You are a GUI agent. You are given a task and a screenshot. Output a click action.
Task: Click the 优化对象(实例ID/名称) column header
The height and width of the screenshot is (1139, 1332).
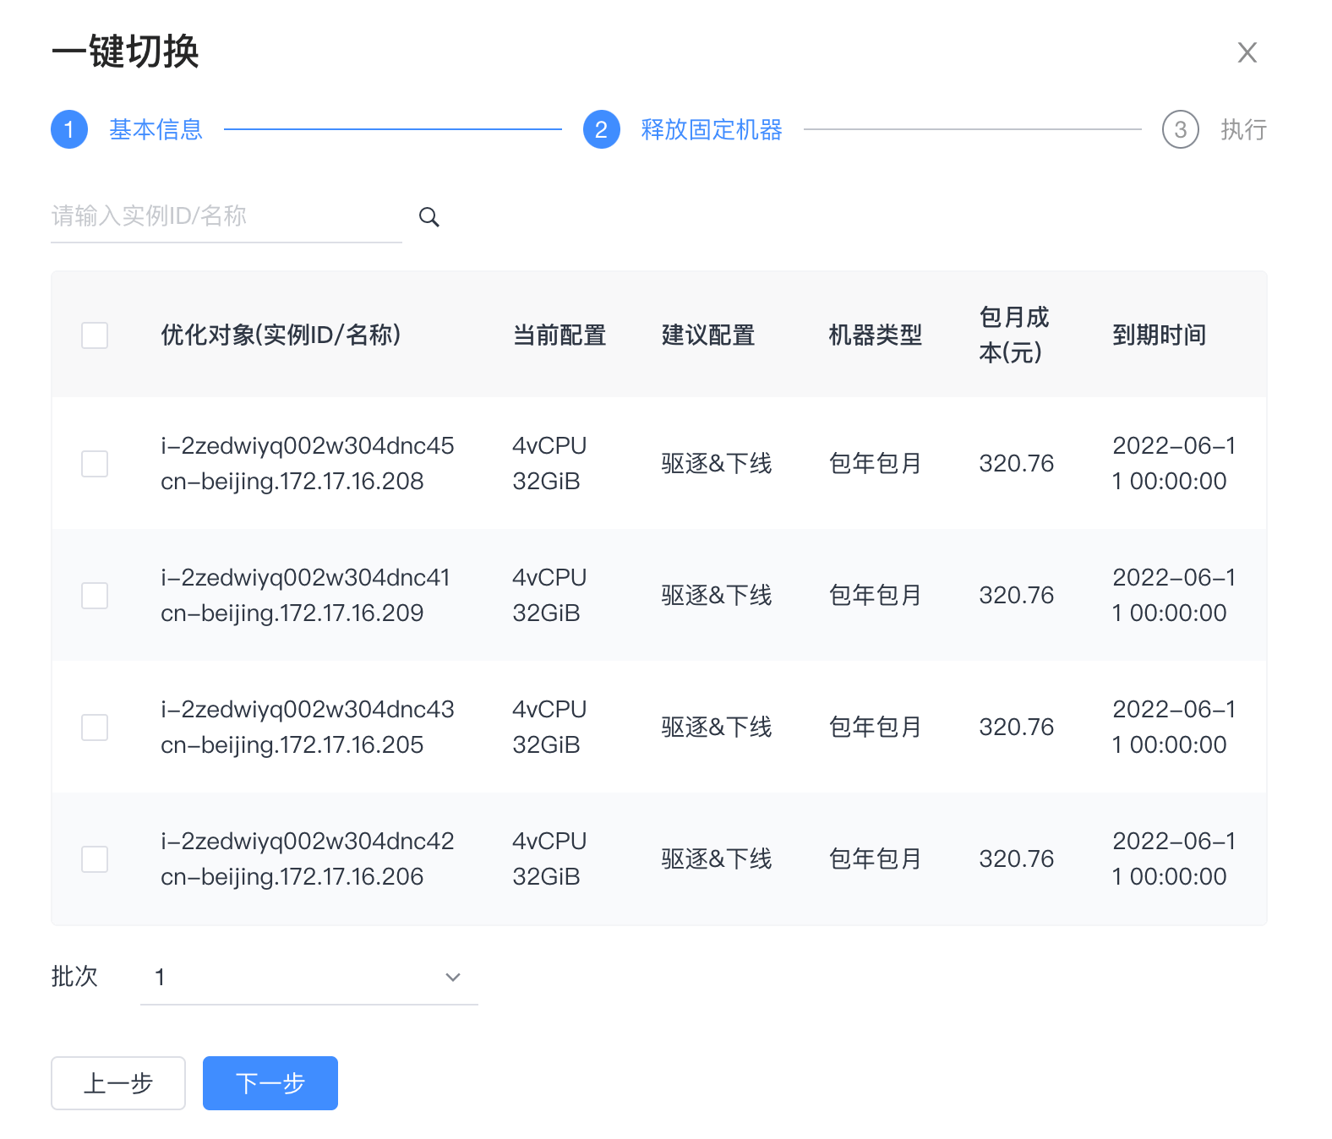coord(281,335)
